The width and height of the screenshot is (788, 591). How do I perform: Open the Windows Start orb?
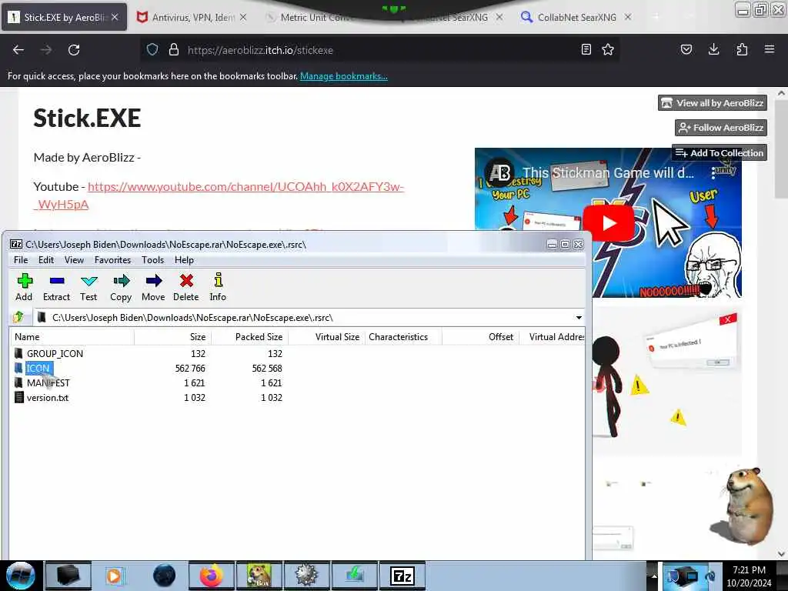click(21, 576)
